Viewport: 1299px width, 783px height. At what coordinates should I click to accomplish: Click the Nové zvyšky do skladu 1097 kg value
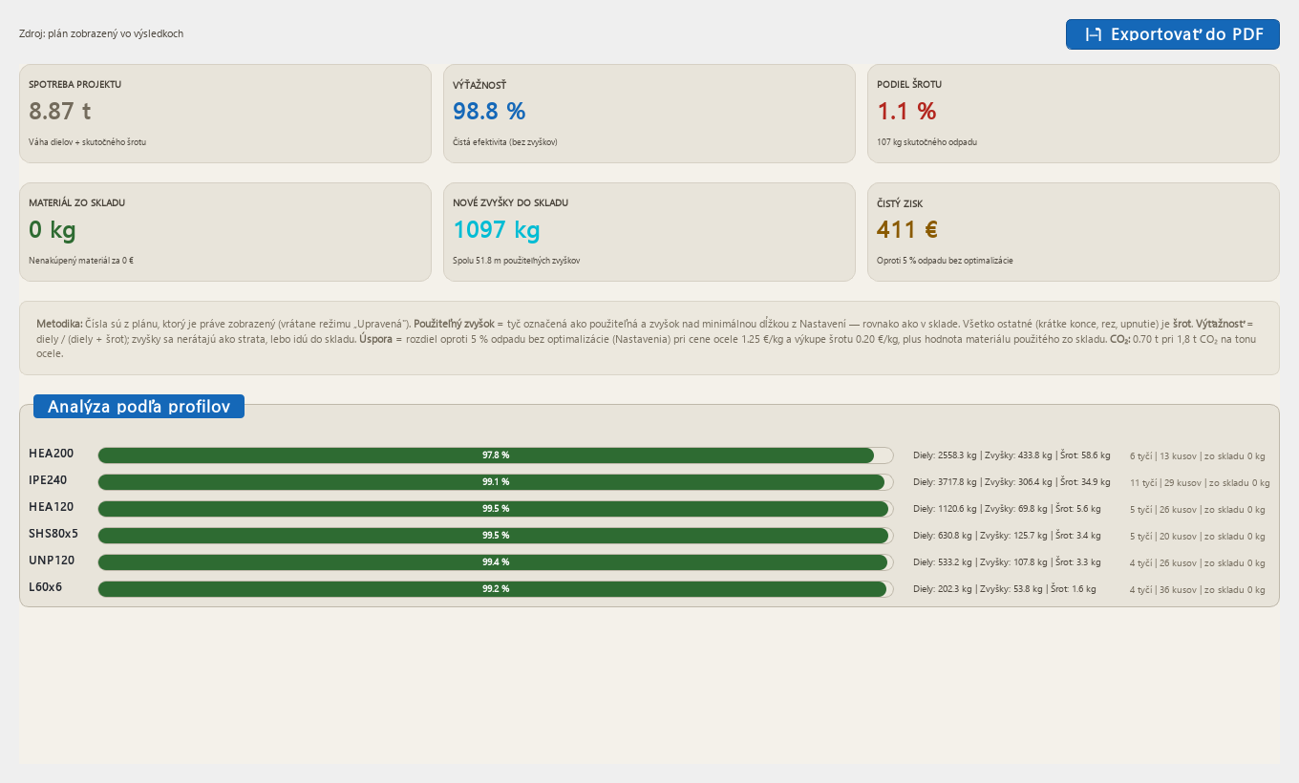[x=497, y=230]
